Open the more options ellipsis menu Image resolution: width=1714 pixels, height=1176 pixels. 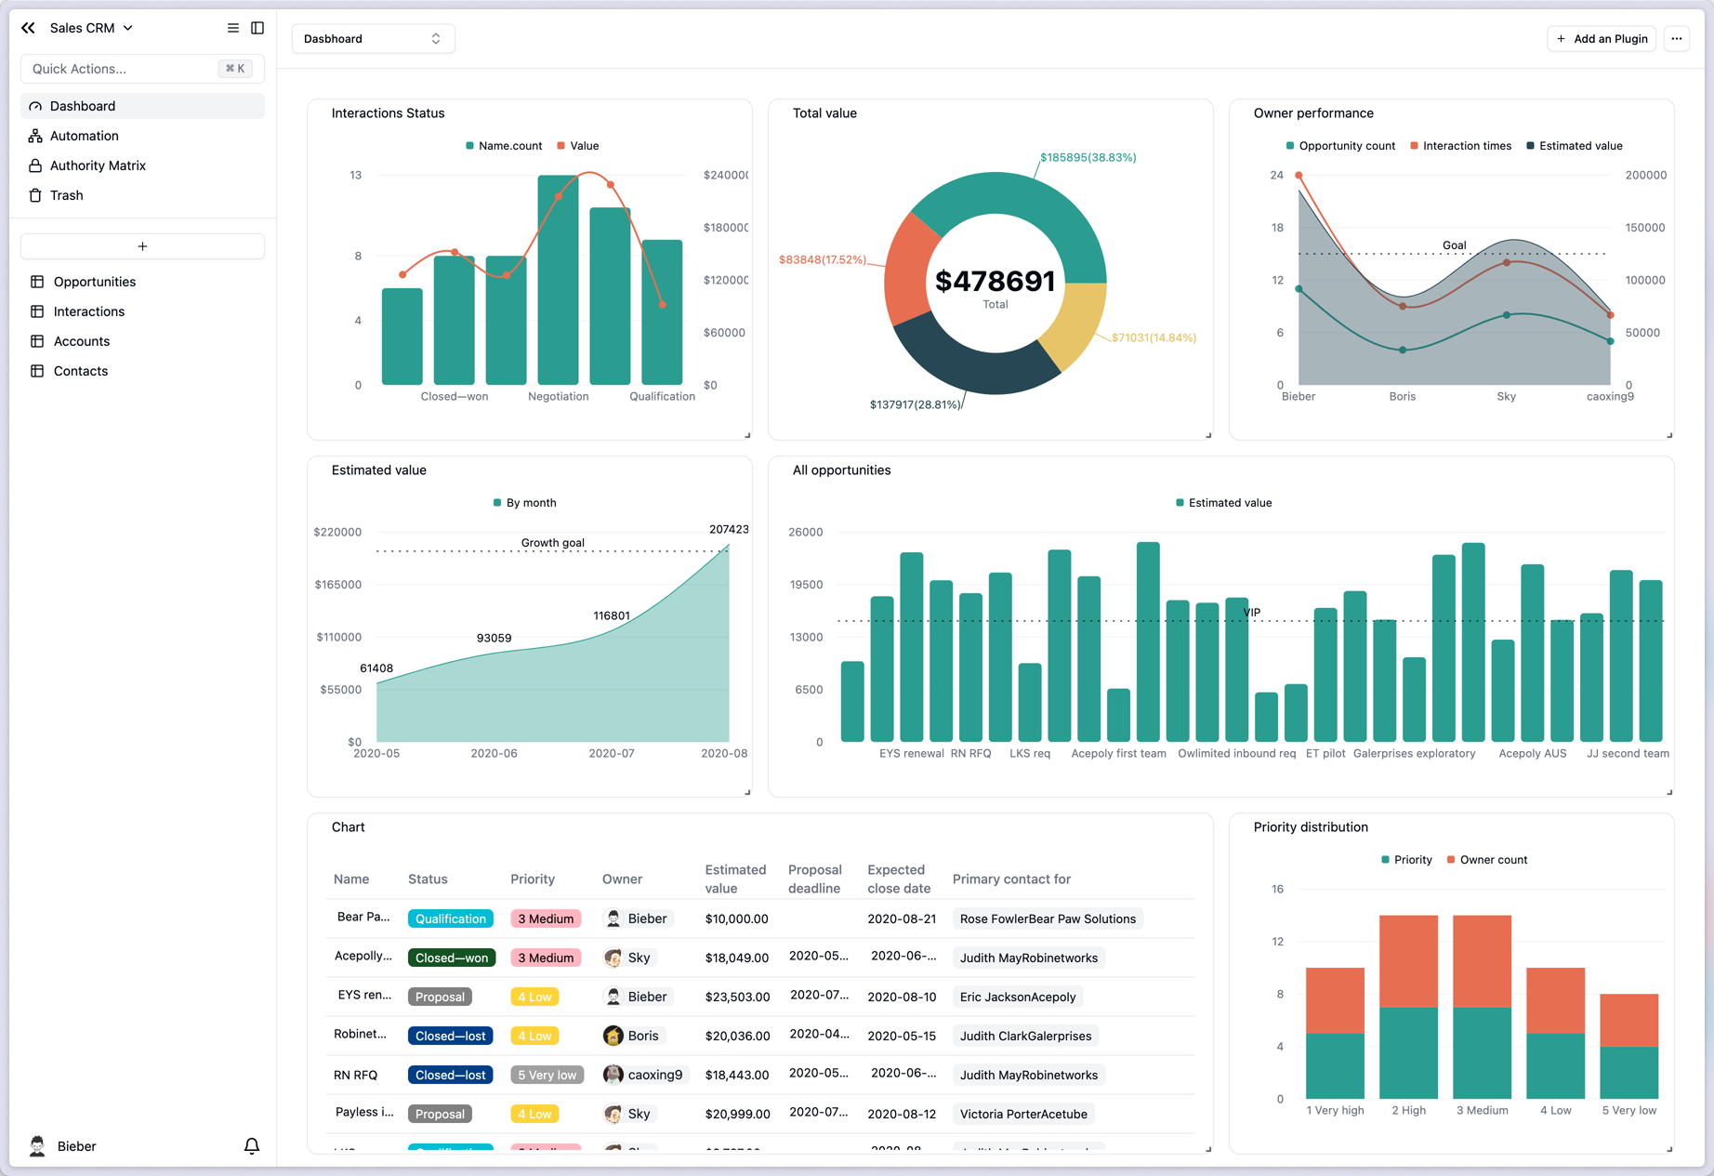(1677, 38)
